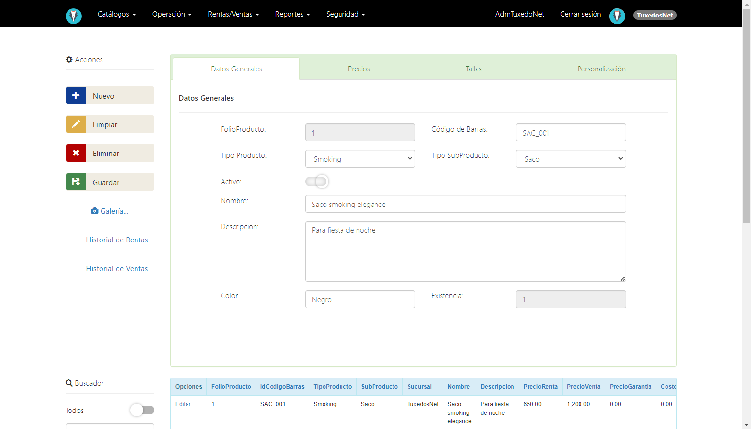This screenshot has height=429, width=751.
Task: Click Editar in the SAC_001 row
Action: (183, 404)
